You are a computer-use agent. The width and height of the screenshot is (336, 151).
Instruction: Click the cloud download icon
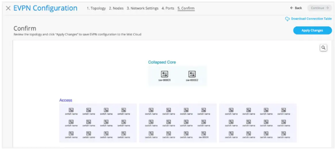pyautogui.click(x=287, y=19)
